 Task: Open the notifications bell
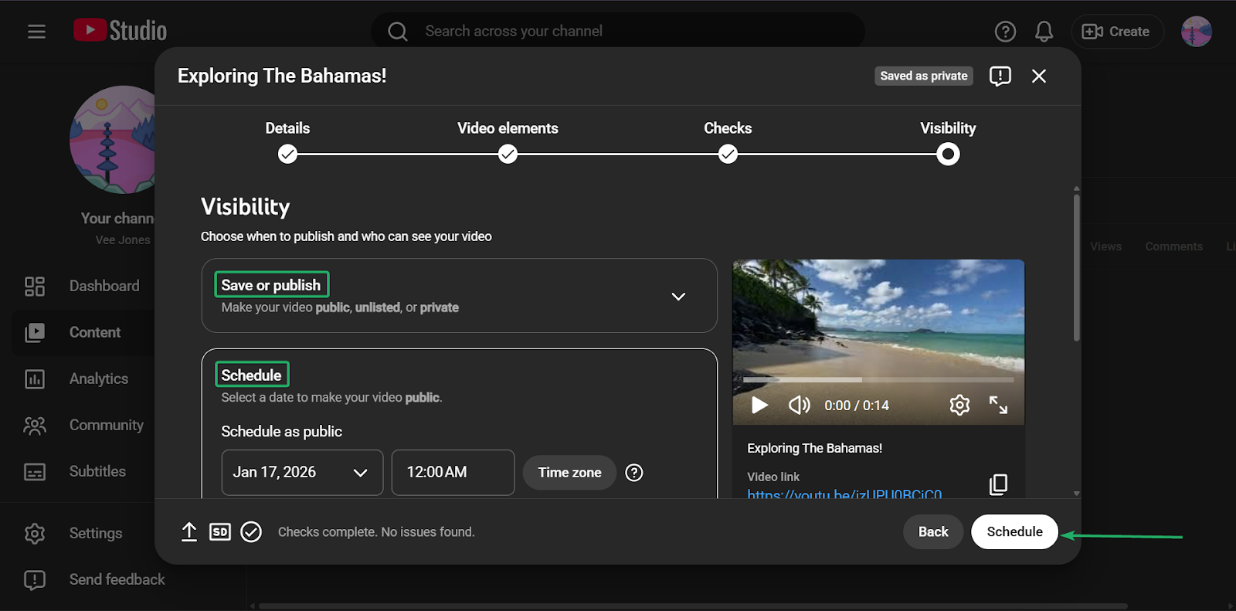coord(1044,32)
